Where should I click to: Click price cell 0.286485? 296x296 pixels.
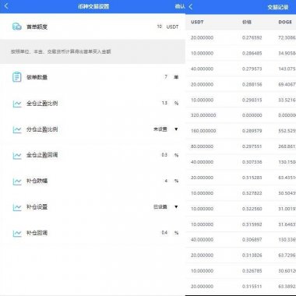coord(252,53)
